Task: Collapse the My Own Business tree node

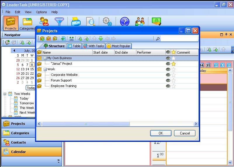Action: pos(45,58)
